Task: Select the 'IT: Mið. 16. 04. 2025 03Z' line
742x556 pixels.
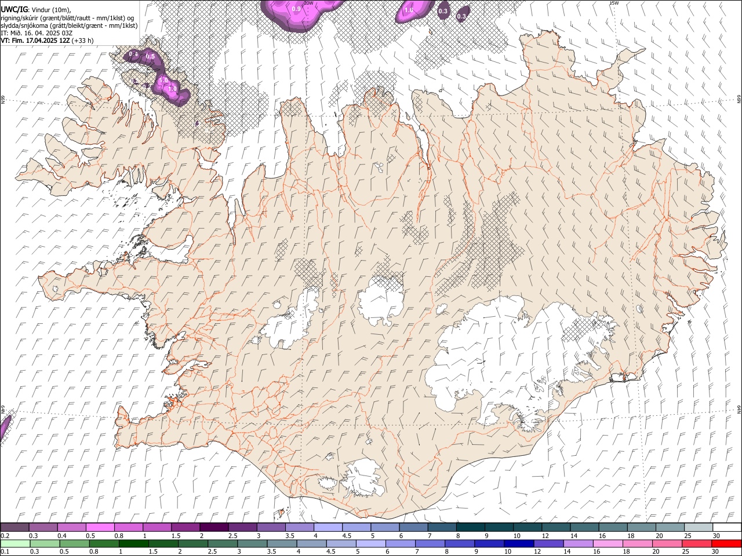Action: (x=37, y=33)
